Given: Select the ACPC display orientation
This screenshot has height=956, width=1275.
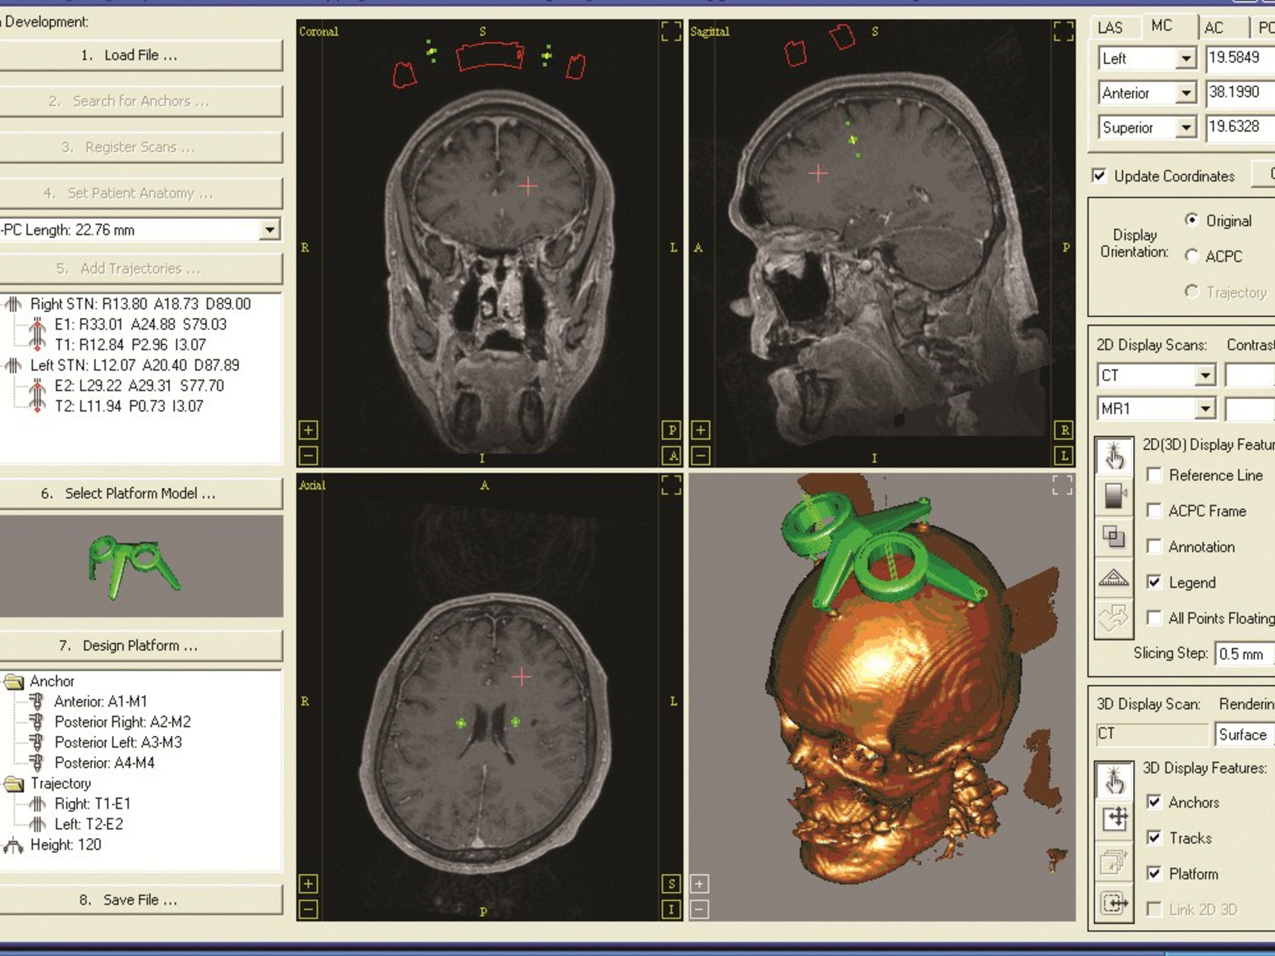Looking at the screenshot, I should [x=1191, y=256].
